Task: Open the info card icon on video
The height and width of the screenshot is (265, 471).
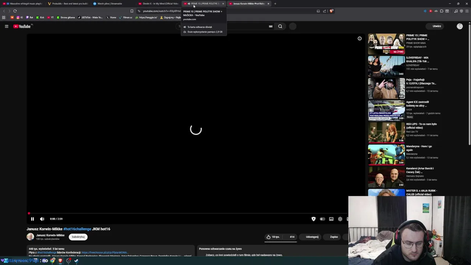Action: coord(360,39)
